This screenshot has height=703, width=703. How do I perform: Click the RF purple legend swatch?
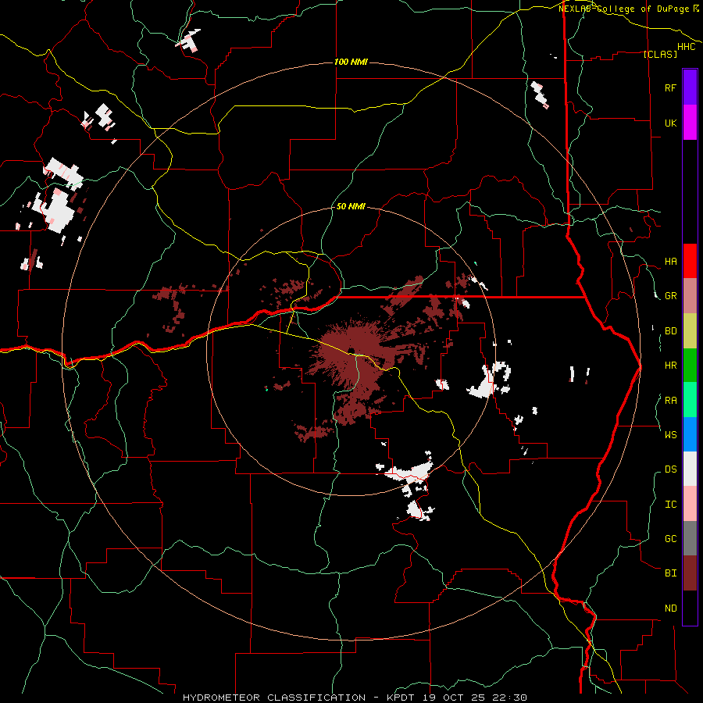click(690, 87)
